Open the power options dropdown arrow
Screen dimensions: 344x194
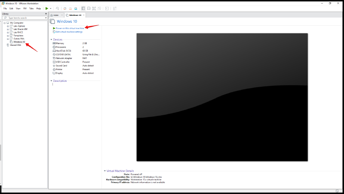pos(51,9)
